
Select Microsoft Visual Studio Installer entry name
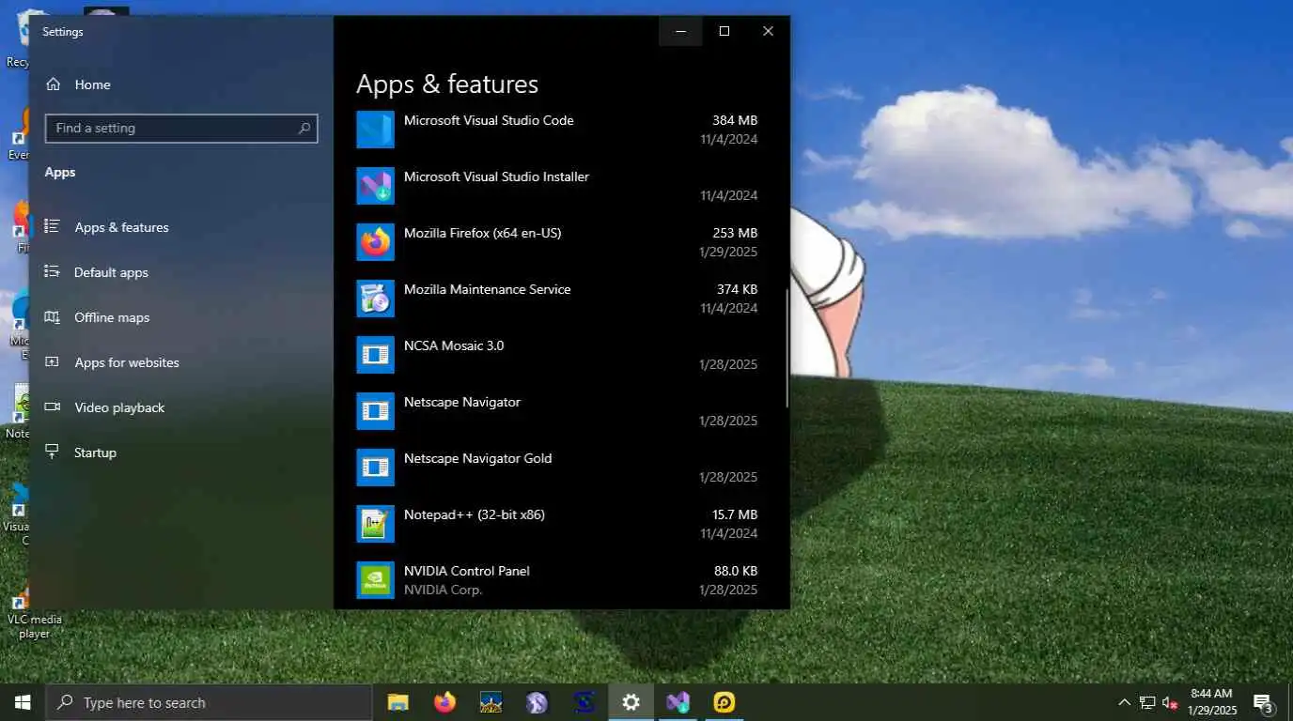(x=496, y=176)
